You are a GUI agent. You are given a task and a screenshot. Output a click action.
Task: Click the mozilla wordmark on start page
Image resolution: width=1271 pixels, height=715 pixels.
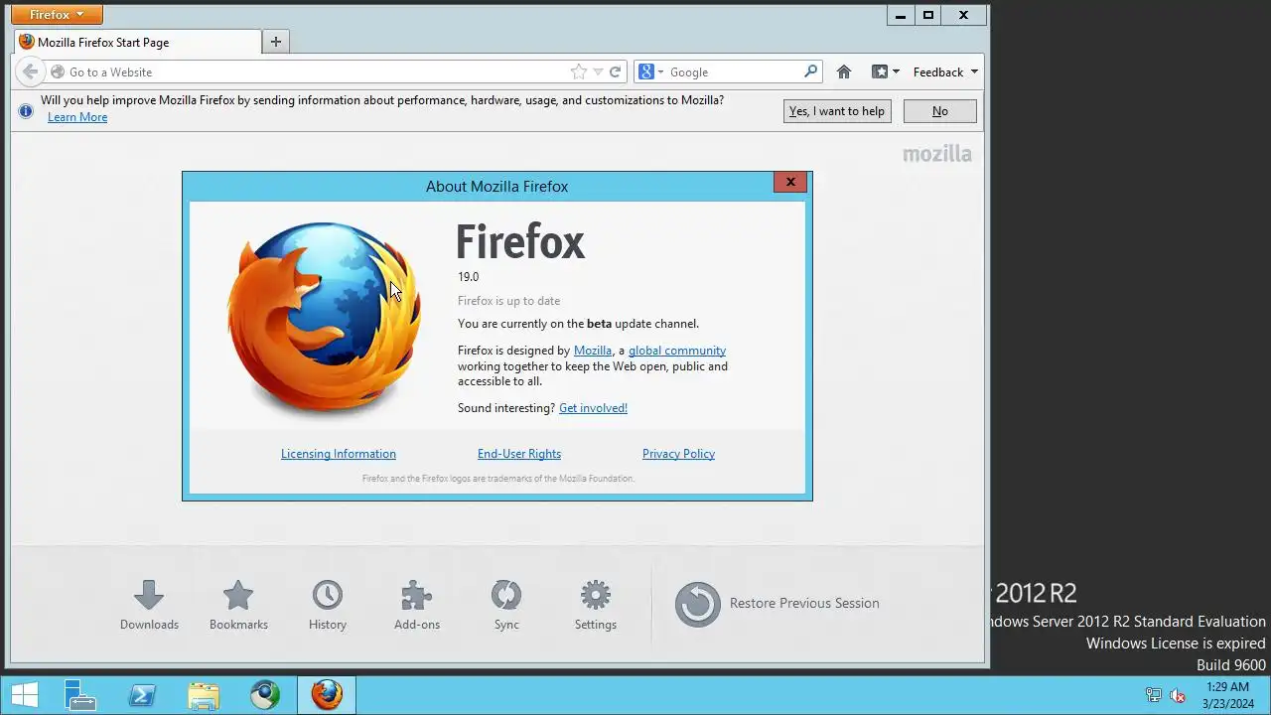[937, 154]
